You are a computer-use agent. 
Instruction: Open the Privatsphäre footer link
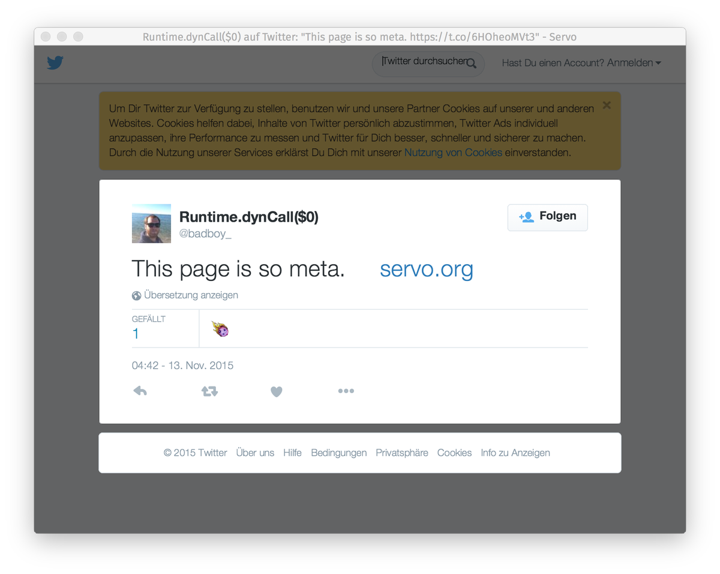click(402, 453)
